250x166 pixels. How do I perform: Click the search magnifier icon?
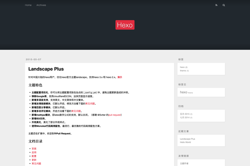point(224,5)
